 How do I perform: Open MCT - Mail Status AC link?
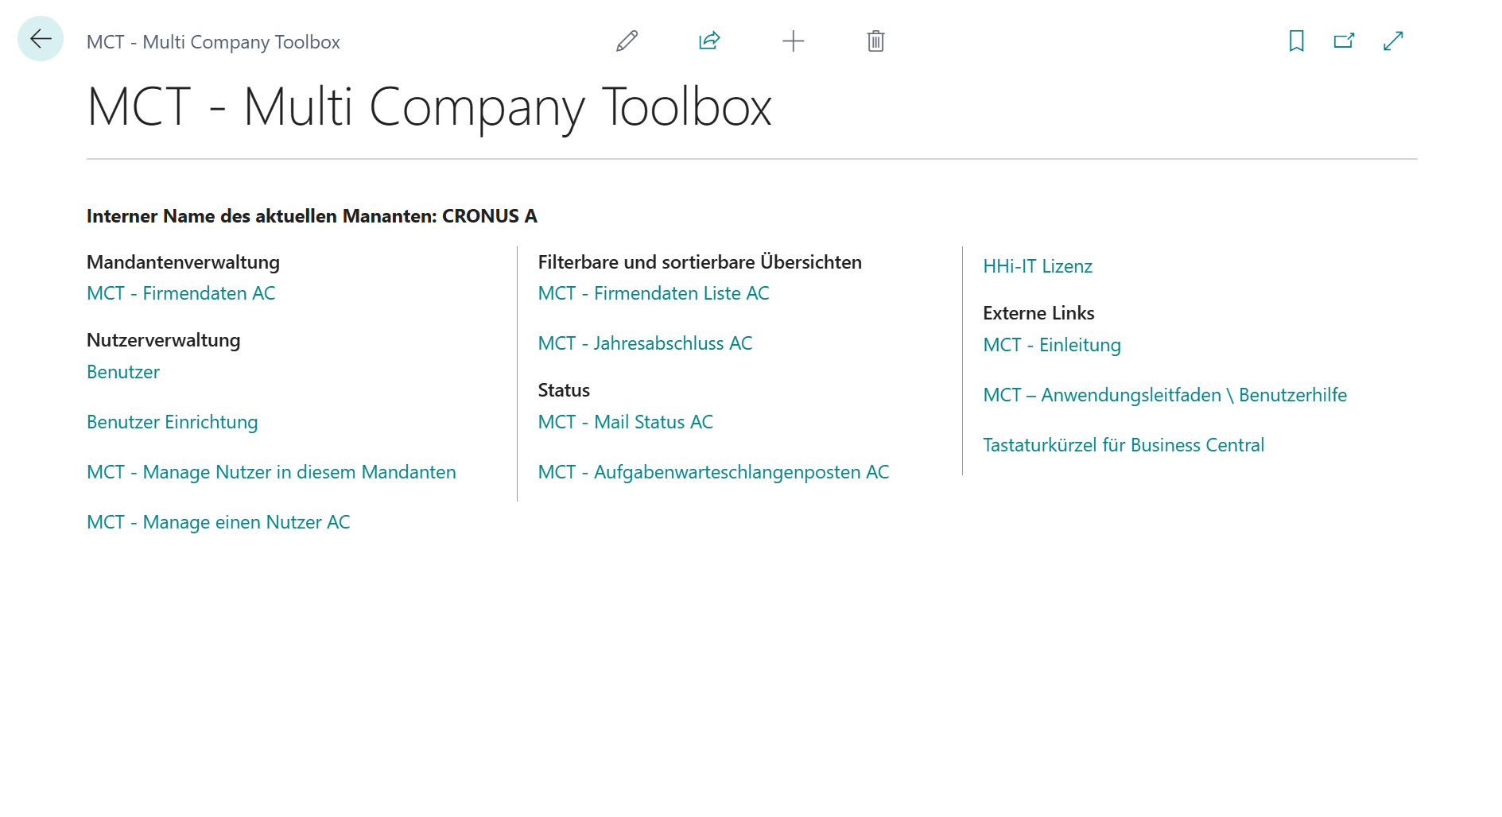[x=626, y=422]
